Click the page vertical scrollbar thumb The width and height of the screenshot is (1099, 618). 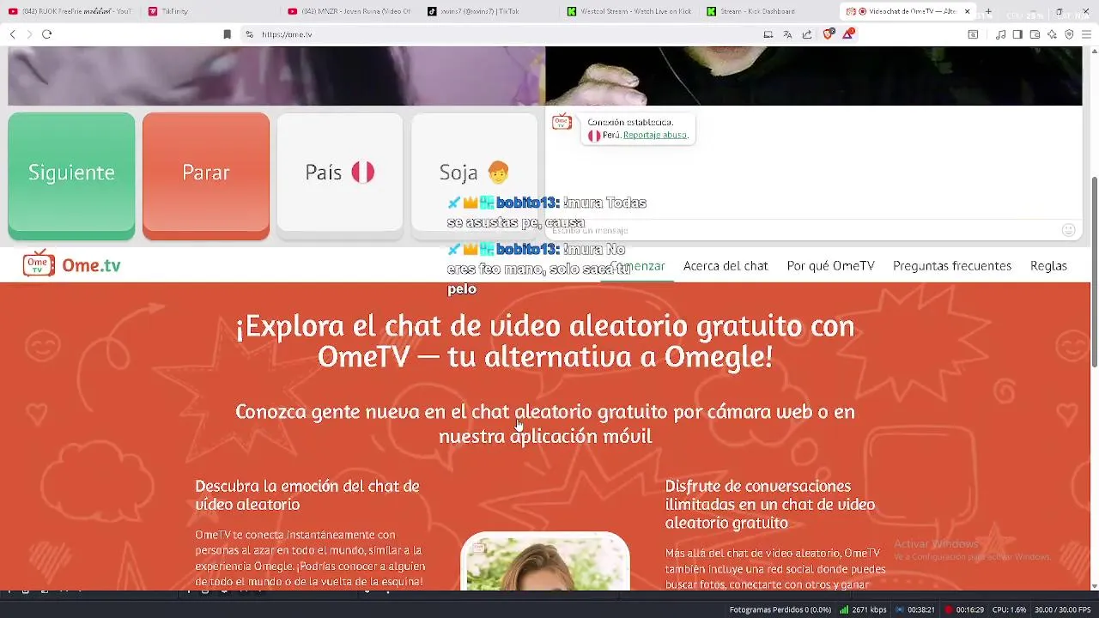click(x=1094, y=272)
